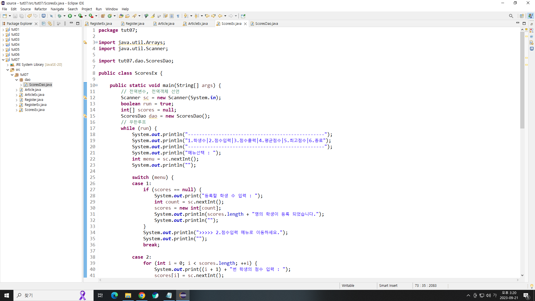Select RegisterEx.java in Package Explorer
The width and height of the screenshot is (535, 301).
[x=35, y=105]
